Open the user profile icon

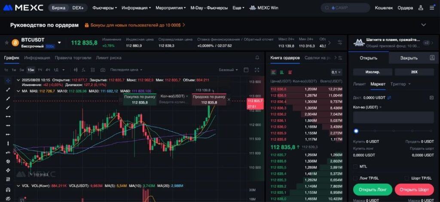click(x=421, y=8)
